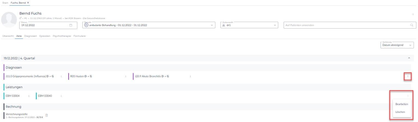Viewport: 418px width, 122px height.
Task: Open patient header three-dot menu
Action: pyautogui.click(x=413, y=14)
